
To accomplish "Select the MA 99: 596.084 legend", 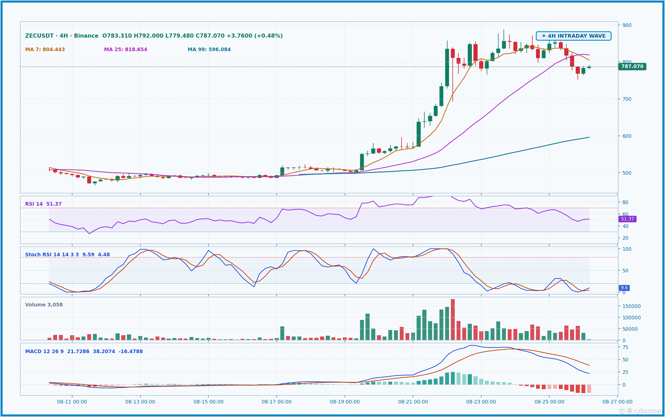I will 209,49.
